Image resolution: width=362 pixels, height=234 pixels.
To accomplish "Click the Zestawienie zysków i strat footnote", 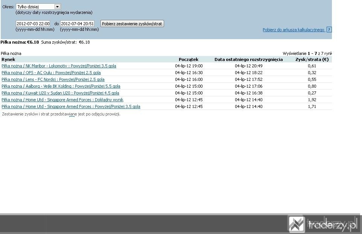I will 61,114.
